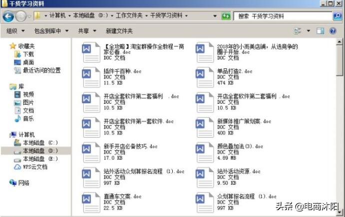The image size is (345, 217).
Task: Select file icon of 新手开店必备技巧.doc
Action: point(91,153)
